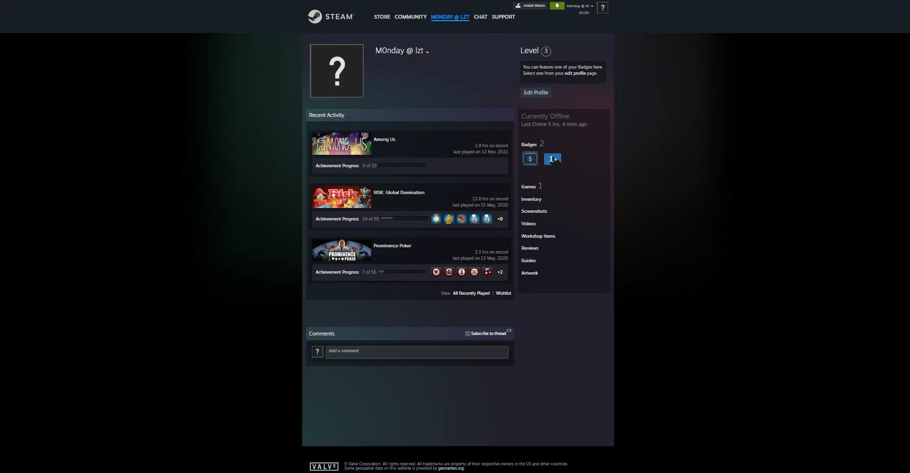
Task: Expand the account dropdown at top right
Action: [580, 6]
